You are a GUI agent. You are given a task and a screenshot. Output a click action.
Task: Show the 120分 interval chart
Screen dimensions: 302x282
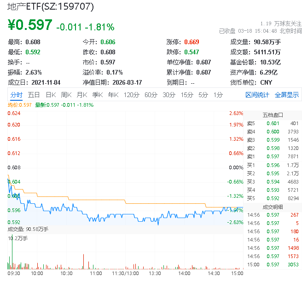point(132,95)
